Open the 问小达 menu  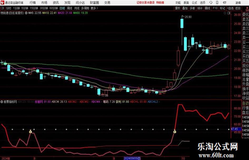tap(80, 3)
